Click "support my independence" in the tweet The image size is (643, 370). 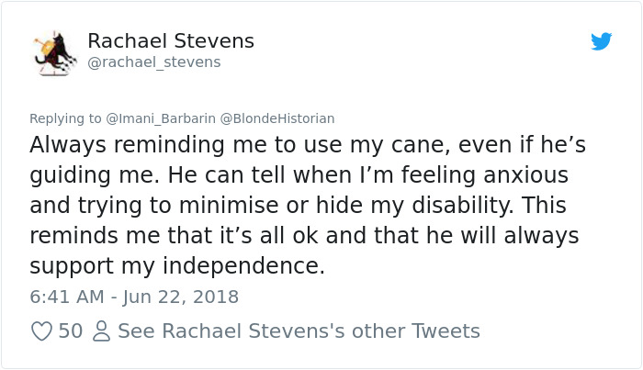(x=176, y=266)
